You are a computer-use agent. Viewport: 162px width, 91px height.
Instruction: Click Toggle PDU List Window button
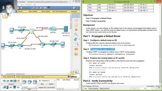pyautogui.click(x=47, y=87)
